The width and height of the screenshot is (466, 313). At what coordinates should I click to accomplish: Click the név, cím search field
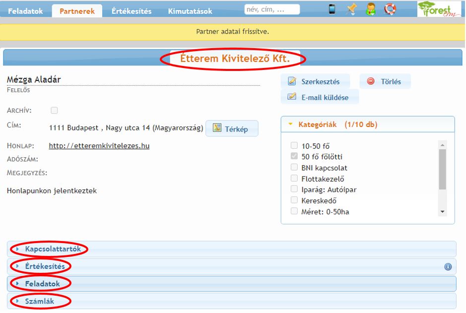pyautogui.click(x=272, y=9)
